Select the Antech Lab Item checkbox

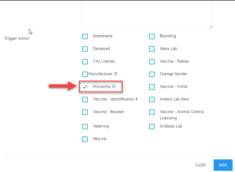(152, 100)
